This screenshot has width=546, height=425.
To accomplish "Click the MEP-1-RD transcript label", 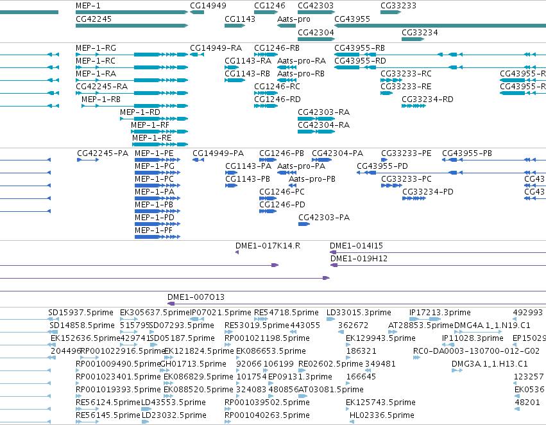I will click(x=140, y=112).
